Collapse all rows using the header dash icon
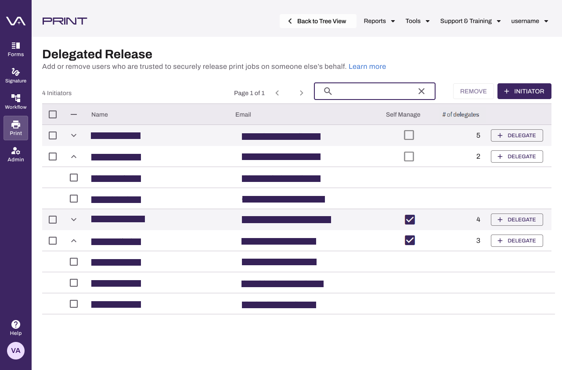The height and width of the screenshot is (370, 562). pyautogui.click(x=74, y=114)
